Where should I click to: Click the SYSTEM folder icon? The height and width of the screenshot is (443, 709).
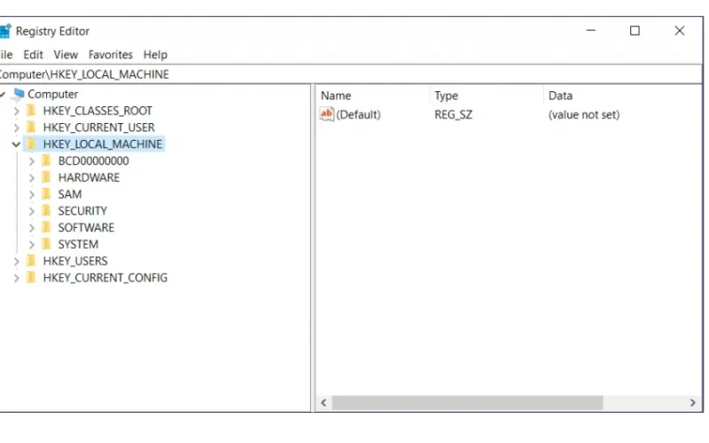(x=46, y=245)
